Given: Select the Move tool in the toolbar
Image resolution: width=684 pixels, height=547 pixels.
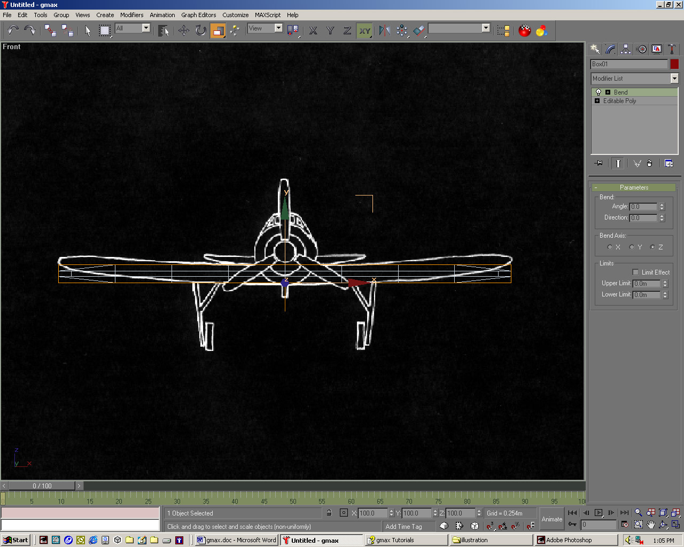Looking at the screenshot, I should pyautogui.click(x=184, y=30).
